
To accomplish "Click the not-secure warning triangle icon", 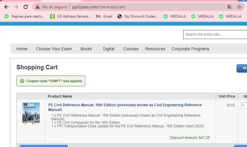I will (38, 7).
